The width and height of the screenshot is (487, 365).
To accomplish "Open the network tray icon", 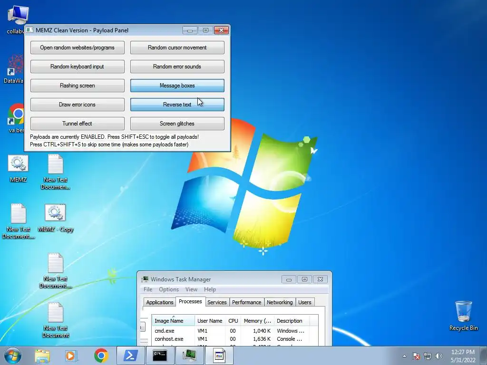I will point(428,356).
